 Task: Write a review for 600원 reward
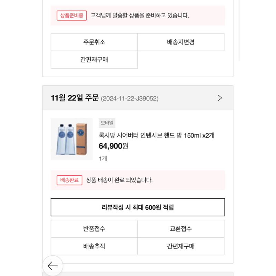click(x=138, y=207)
